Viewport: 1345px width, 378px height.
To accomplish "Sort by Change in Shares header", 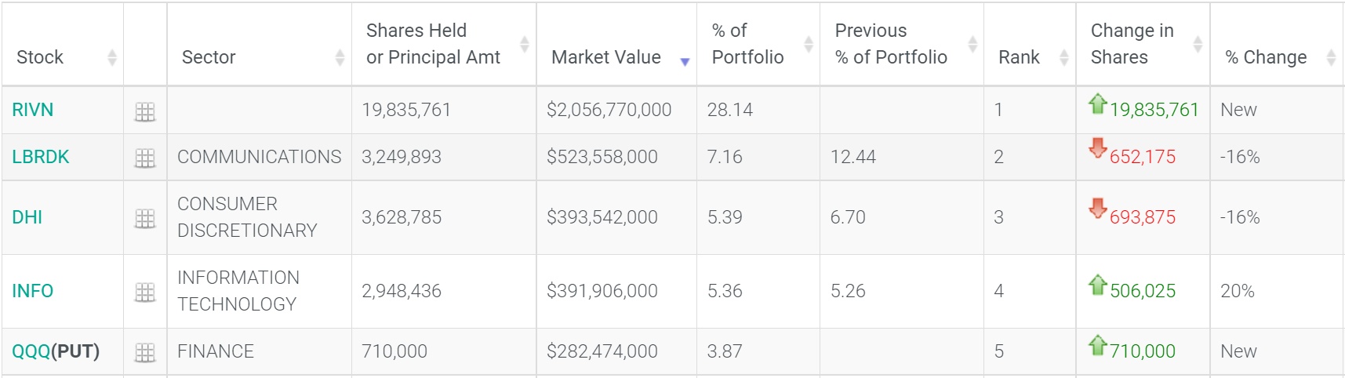I will click(x=1198, y=44).
